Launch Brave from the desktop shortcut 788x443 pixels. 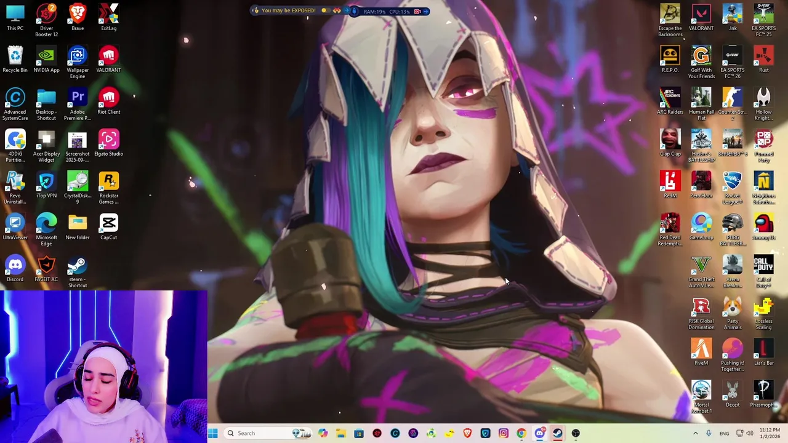(78, 17)
